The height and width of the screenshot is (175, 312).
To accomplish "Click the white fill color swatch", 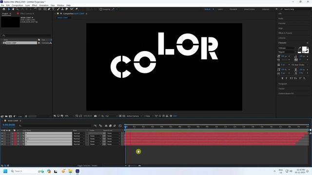I will (304, 49).
